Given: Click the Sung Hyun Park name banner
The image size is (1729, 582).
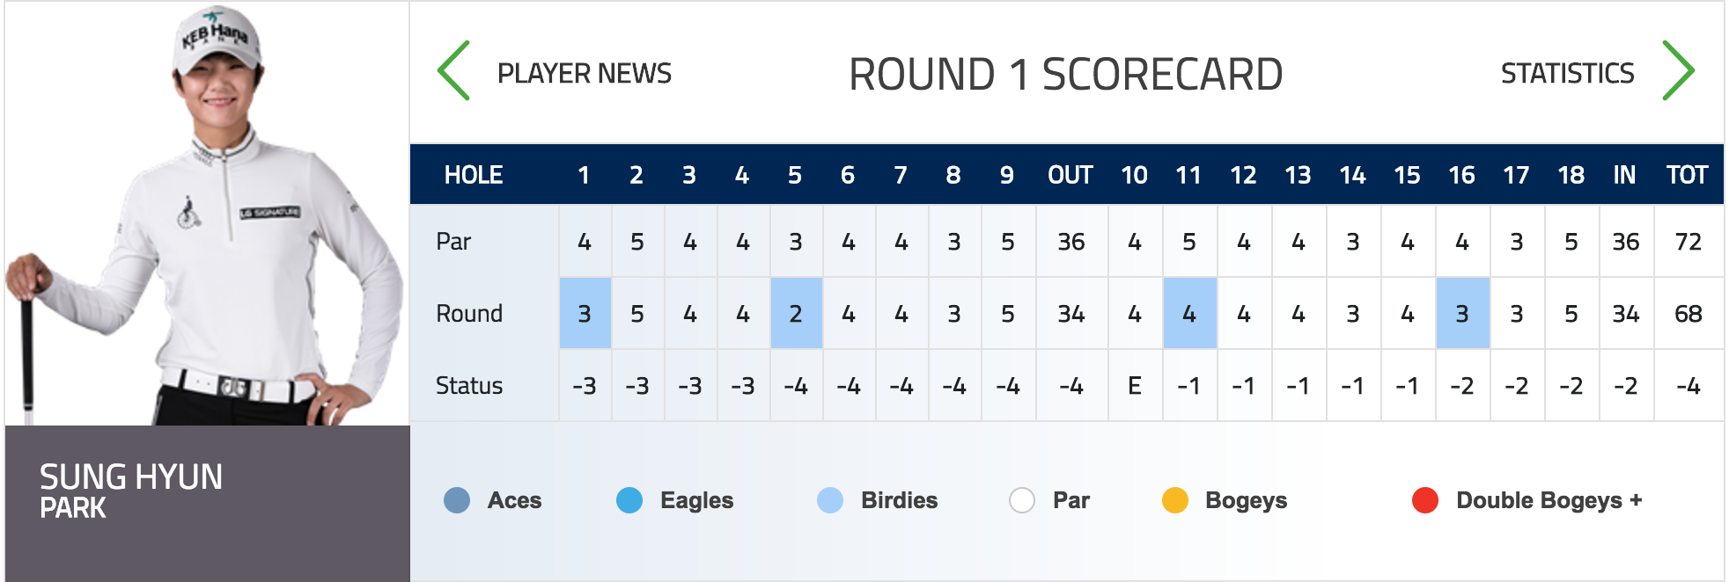Looking at the screenshot, I should [x=207, y=492].
